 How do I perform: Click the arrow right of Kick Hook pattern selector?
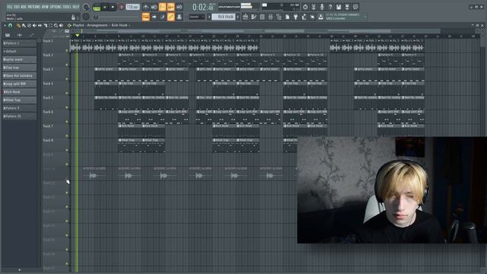[x=237, y=17]
